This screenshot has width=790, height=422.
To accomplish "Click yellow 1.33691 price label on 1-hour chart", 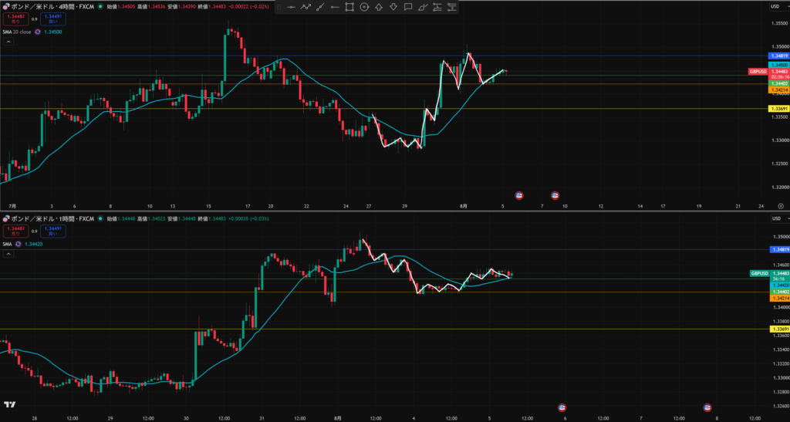I will coord(779,329).
